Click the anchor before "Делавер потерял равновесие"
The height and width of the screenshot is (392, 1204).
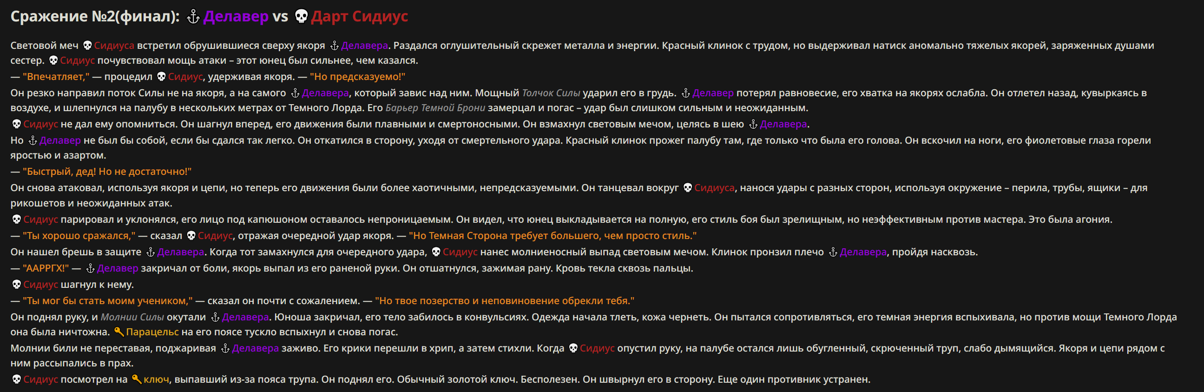coord(686,93)
